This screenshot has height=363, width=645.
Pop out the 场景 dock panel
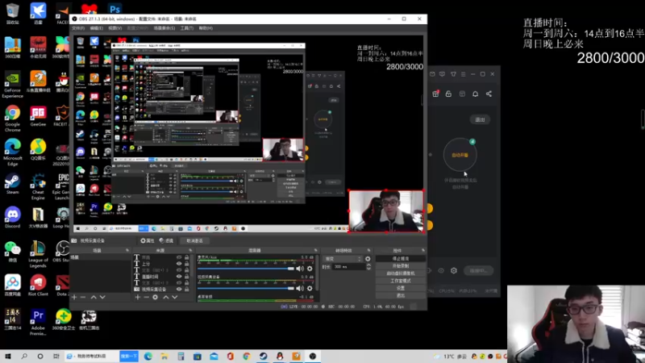127,250
